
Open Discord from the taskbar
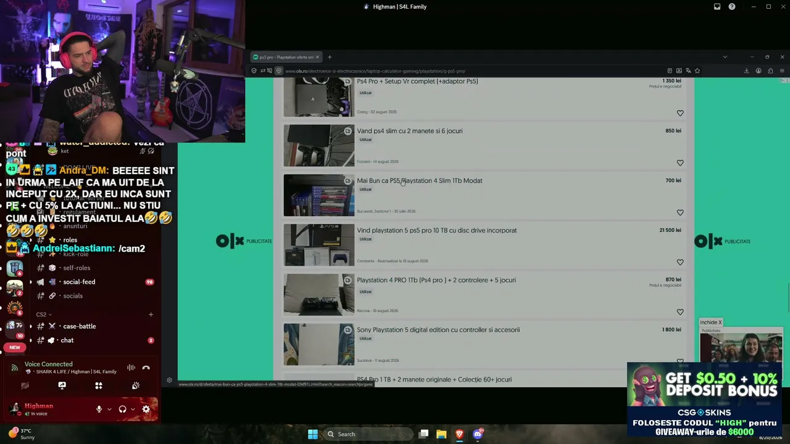pyautogui.click(x=477, y=434)
